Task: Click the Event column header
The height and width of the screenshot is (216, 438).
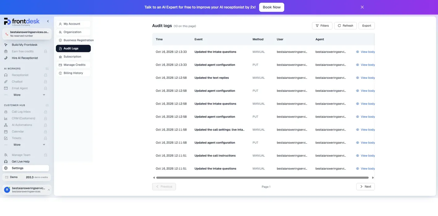Action: coord(198,39)
